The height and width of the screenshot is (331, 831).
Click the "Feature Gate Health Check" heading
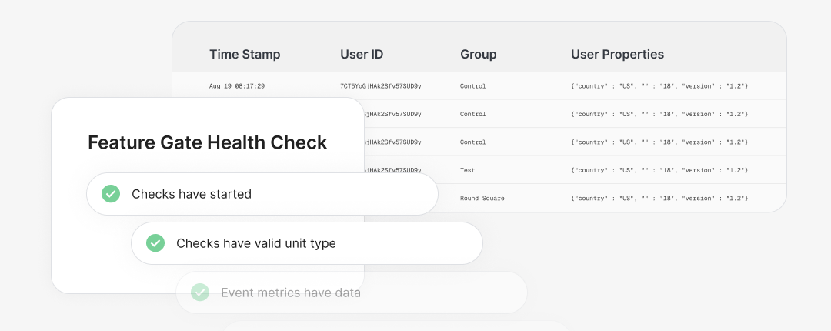pos(207,142)
